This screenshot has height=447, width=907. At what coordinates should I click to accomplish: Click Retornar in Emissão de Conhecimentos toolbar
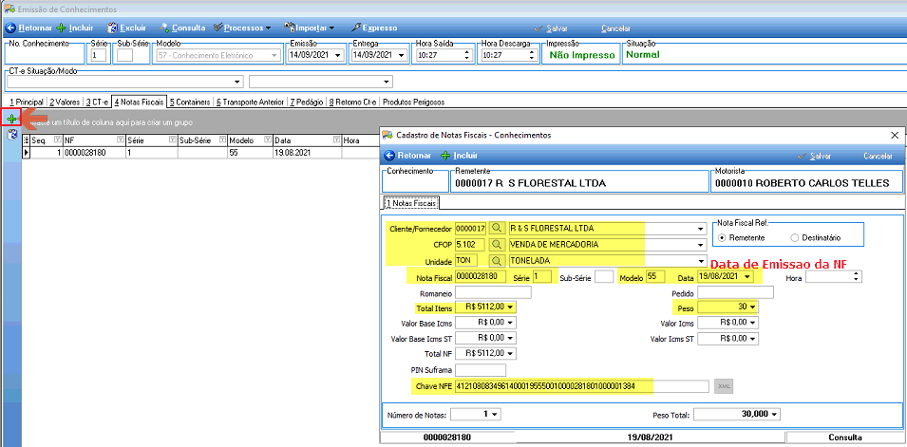[x=28, y=28]
